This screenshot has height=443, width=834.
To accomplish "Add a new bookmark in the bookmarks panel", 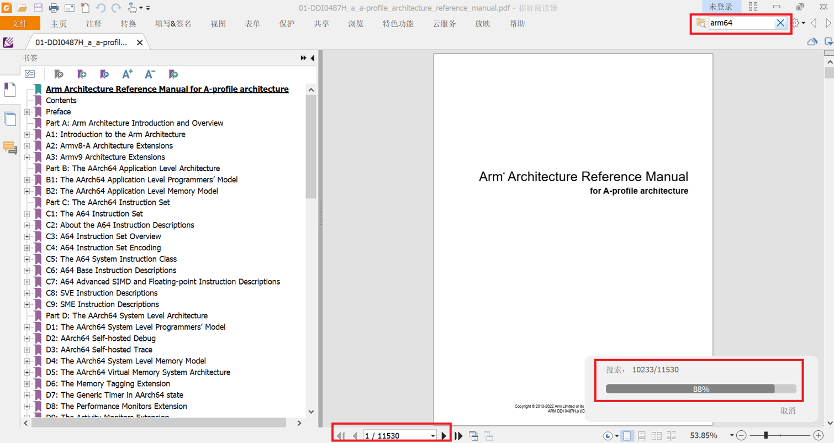I will 82,73.
